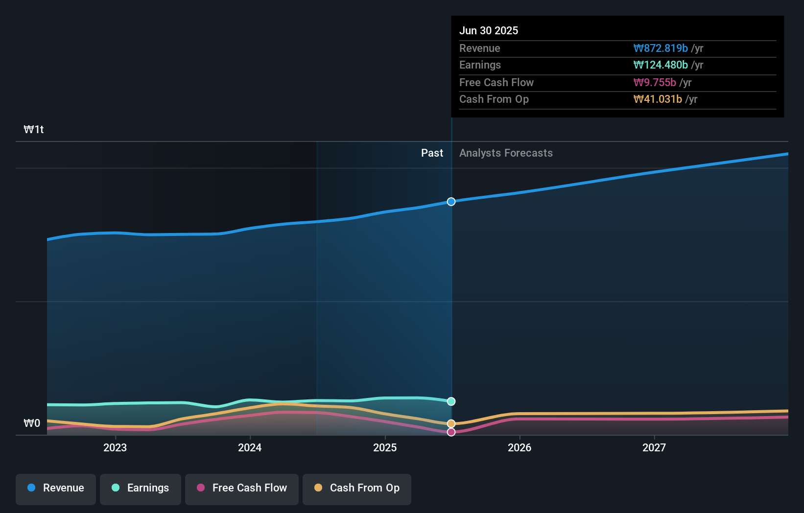Toggle the Revenue series visibility
The width and height of the screenshot is (804, 513).
pyautogui.click(x=55, y=488)
